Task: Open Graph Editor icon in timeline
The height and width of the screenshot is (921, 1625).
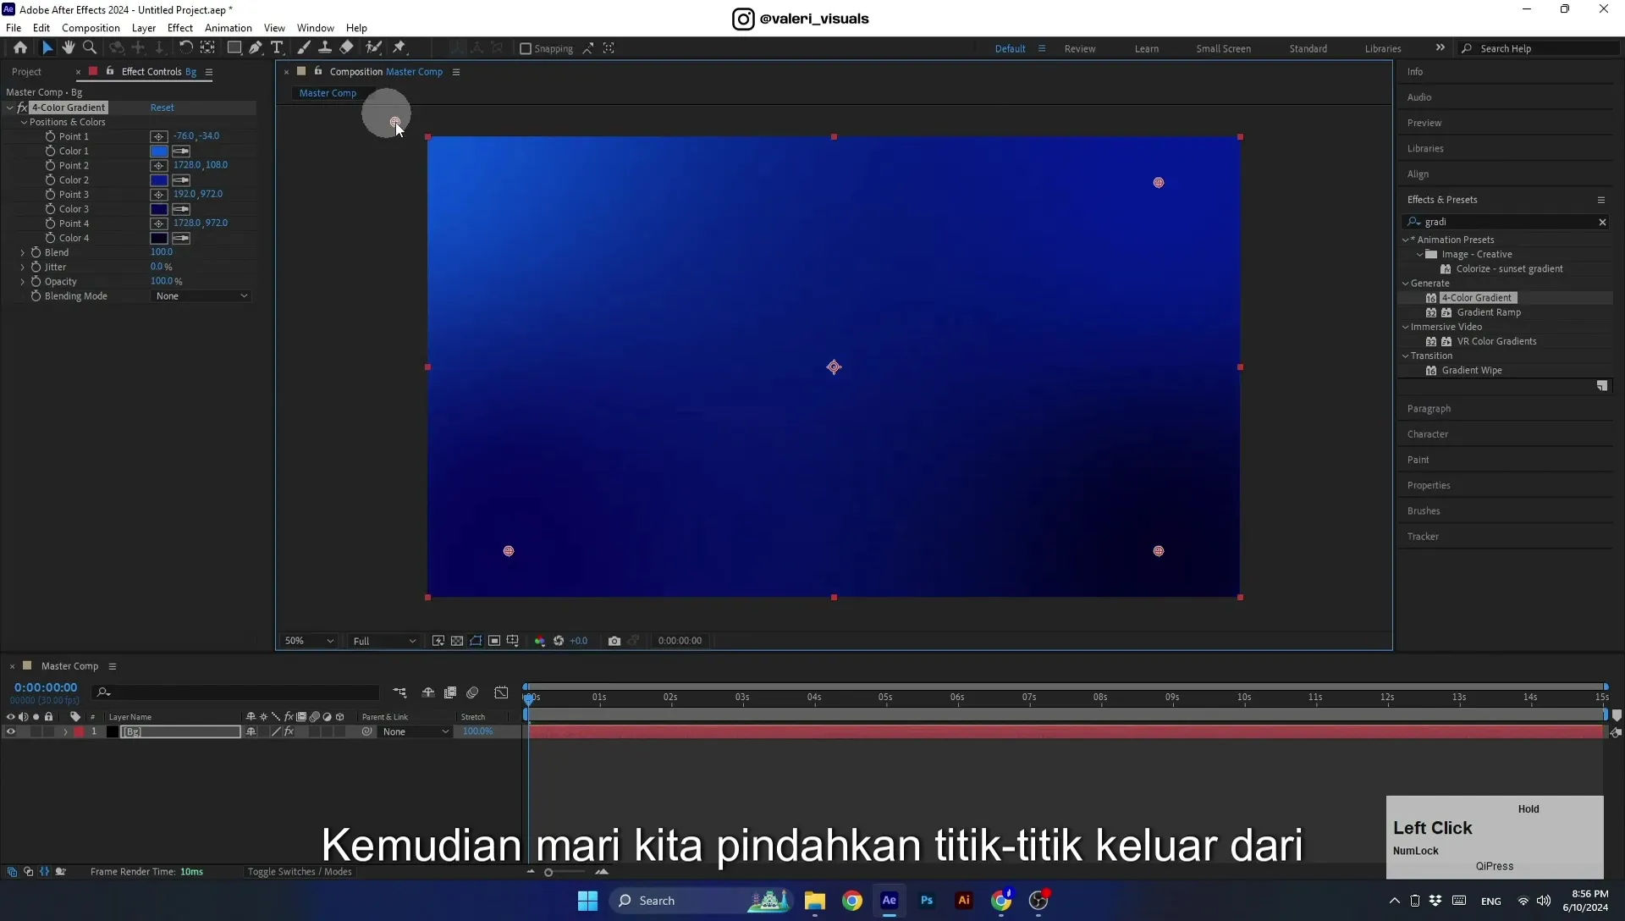Action: tap(502, 692)
